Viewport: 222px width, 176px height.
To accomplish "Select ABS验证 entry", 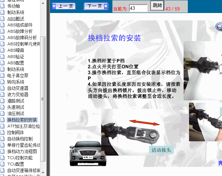I will click(x=16, y=57).
